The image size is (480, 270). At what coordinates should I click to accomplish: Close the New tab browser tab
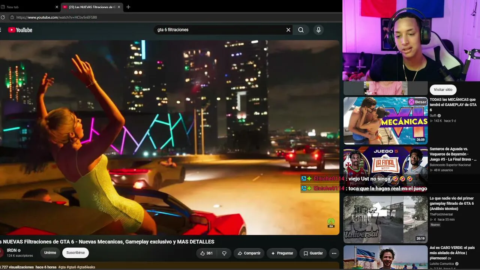pos(57,7)
